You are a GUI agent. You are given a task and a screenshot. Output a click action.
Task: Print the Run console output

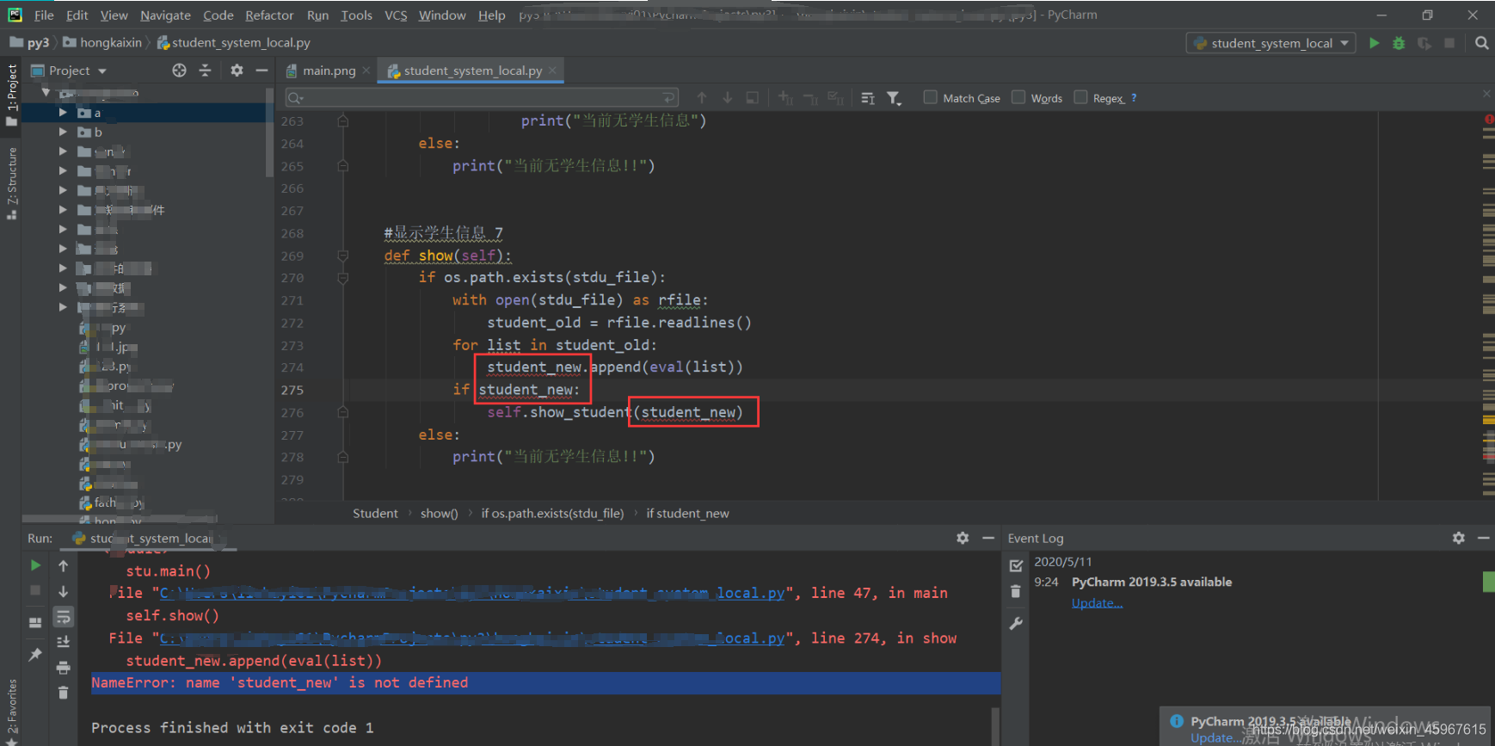click(x=63, y=667)
